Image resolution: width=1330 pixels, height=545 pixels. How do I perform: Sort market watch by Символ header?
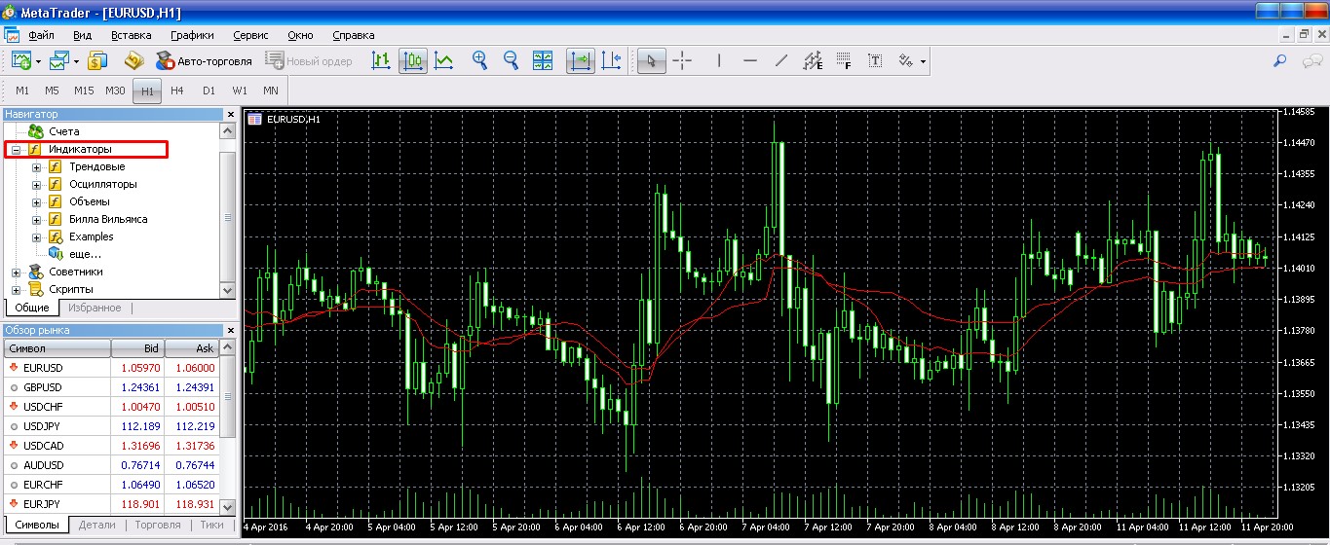[57, 348]
